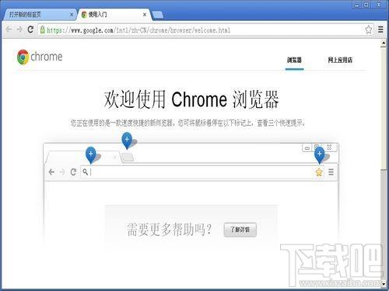This screenshot has height=291, width=389.
Task: Click the illustrated browser's back arrow
Action: (x=51, y=172)
